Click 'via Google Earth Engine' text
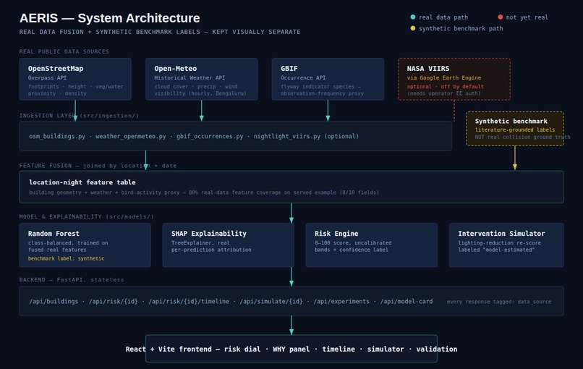The width and height of the screenshot is (583, 369). (x=444, y=77)
